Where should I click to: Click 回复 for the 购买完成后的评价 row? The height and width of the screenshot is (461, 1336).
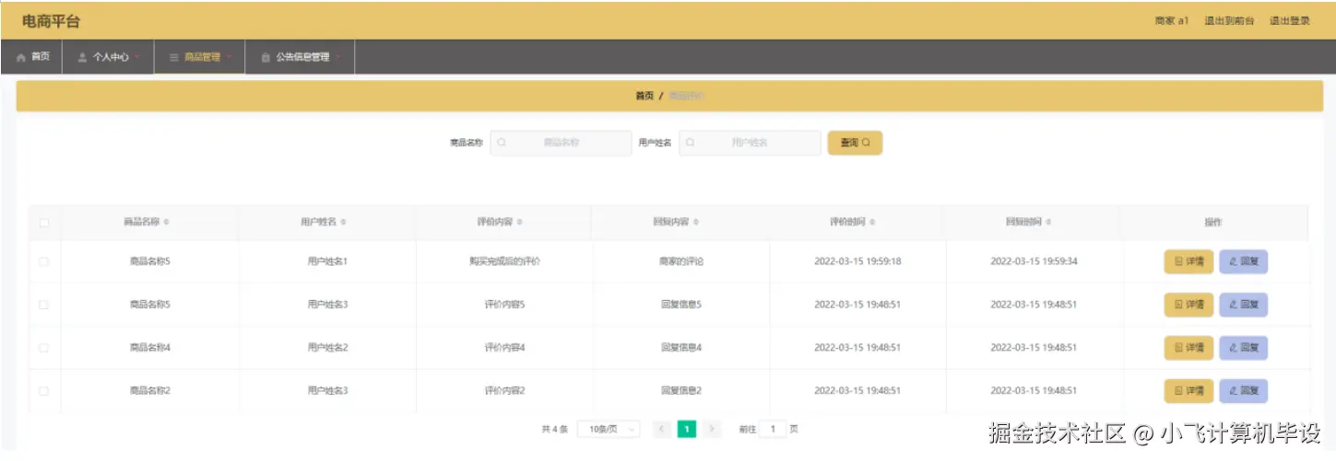coord(1243,261)
